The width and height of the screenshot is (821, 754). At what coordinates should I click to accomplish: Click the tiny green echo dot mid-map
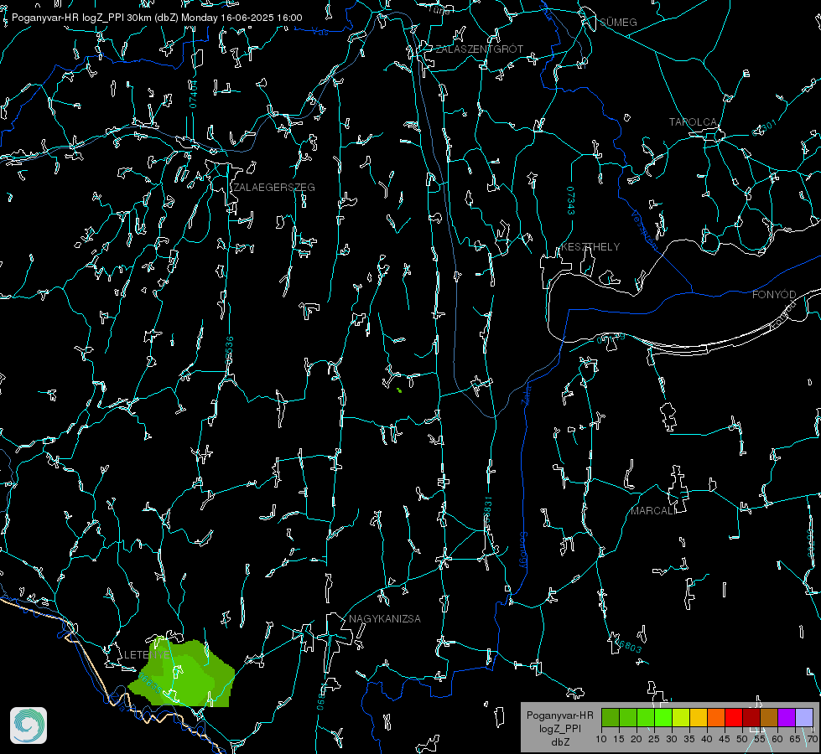pos(399,390)
